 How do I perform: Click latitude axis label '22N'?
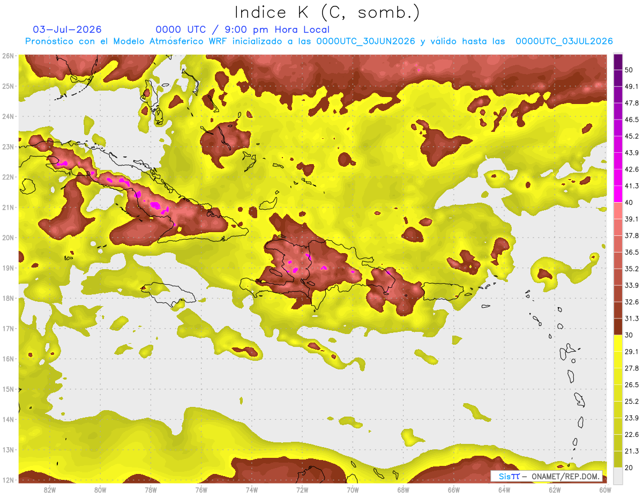pos(8,177)
